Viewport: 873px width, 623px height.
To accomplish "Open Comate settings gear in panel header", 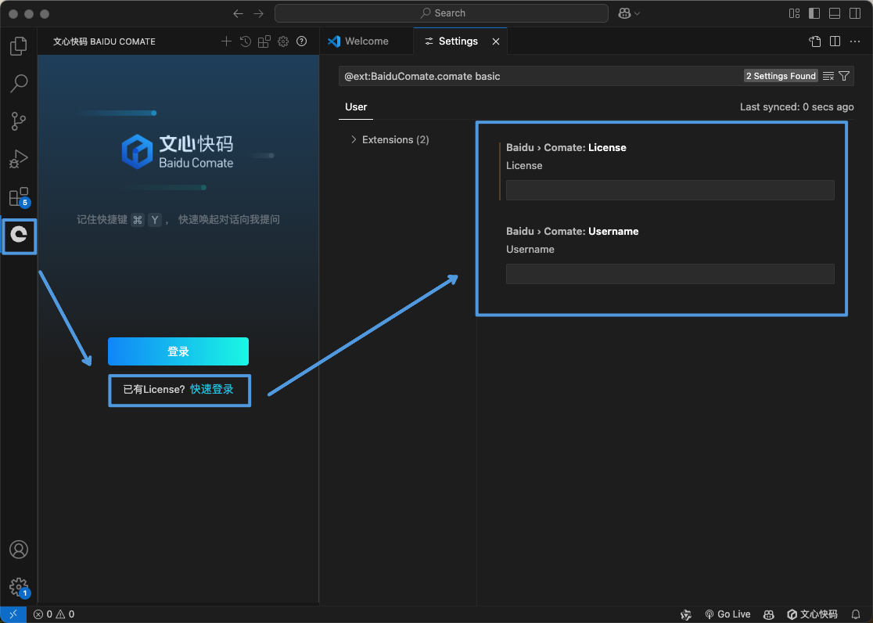I will point(283,41).
